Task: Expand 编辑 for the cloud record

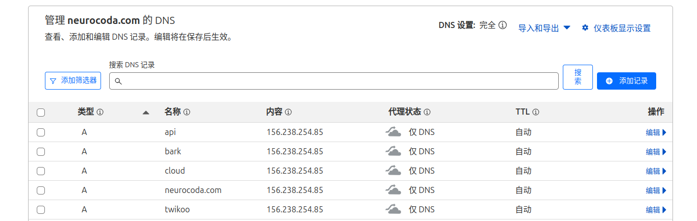Action: click(x=656, y=171)
